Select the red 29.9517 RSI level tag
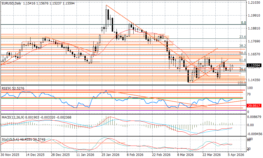263x158 pixels. (x=254, y=105)
